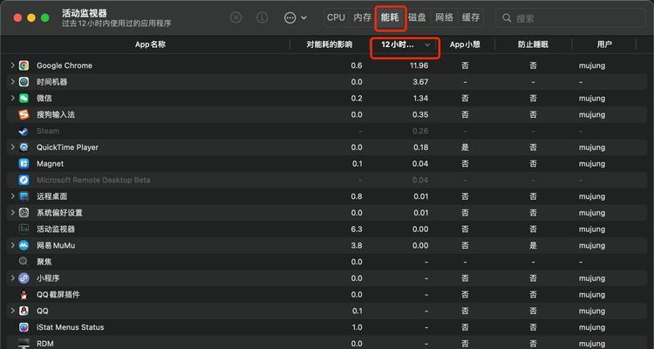Viewport: 654px width, 349px height.
Task: Sort by 12 小时 power column header
Action: pyautogui.click(x=405, y=44)
